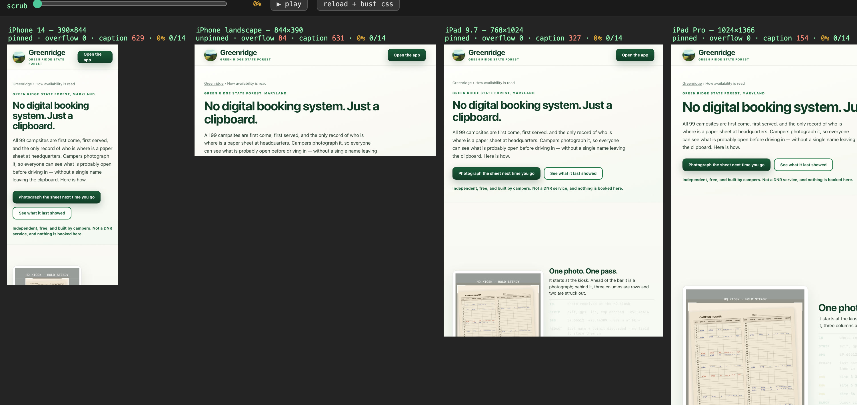Click 'Independent, free, and built by campers' note in iPad 9.7
The width and height of the screenshot is (857, 405).
537,188
